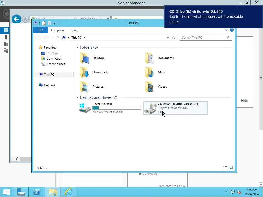Switch to the Computer ribbon tab
Image resolution: width=263 pixels, height=197 pixels.
[x=58, y=30]
